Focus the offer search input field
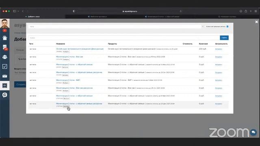Viewport: 260px width, 146px height. (x=124, y=38)
